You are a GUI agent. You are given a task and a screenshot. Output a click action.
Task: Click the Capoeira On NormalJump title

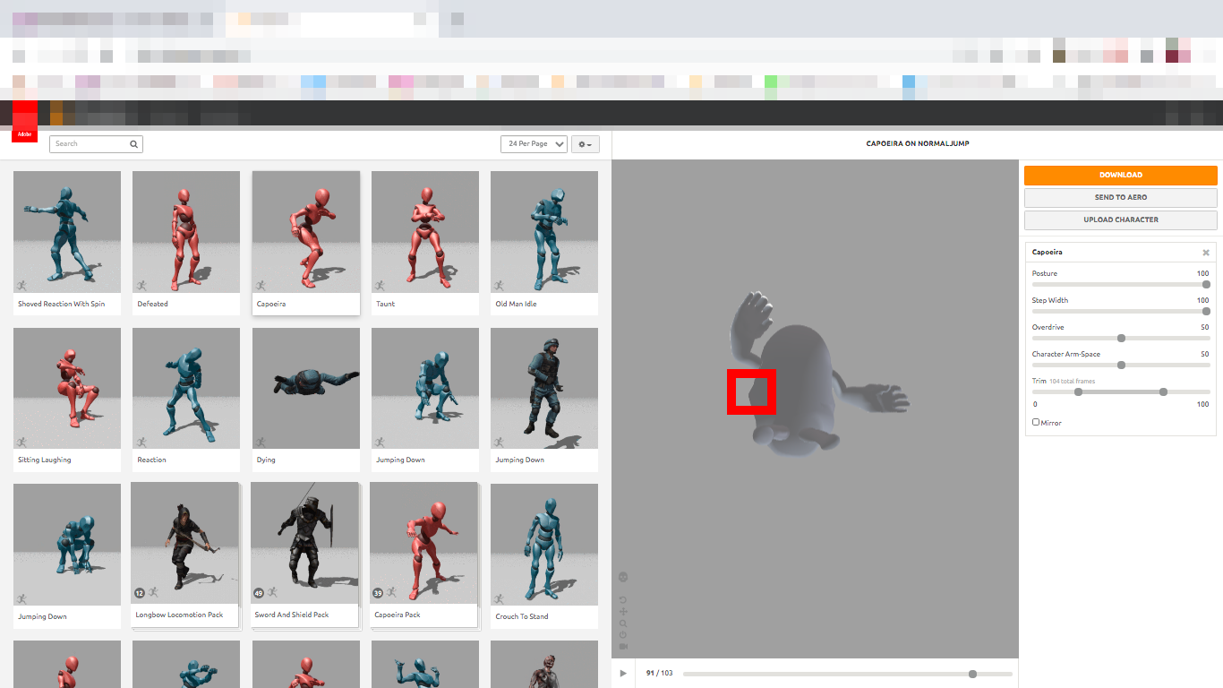click(x=918, y=143)
